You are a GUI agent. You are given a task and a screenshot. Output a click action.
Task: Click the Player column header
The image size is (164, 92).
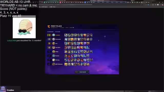tap(58, 32)
